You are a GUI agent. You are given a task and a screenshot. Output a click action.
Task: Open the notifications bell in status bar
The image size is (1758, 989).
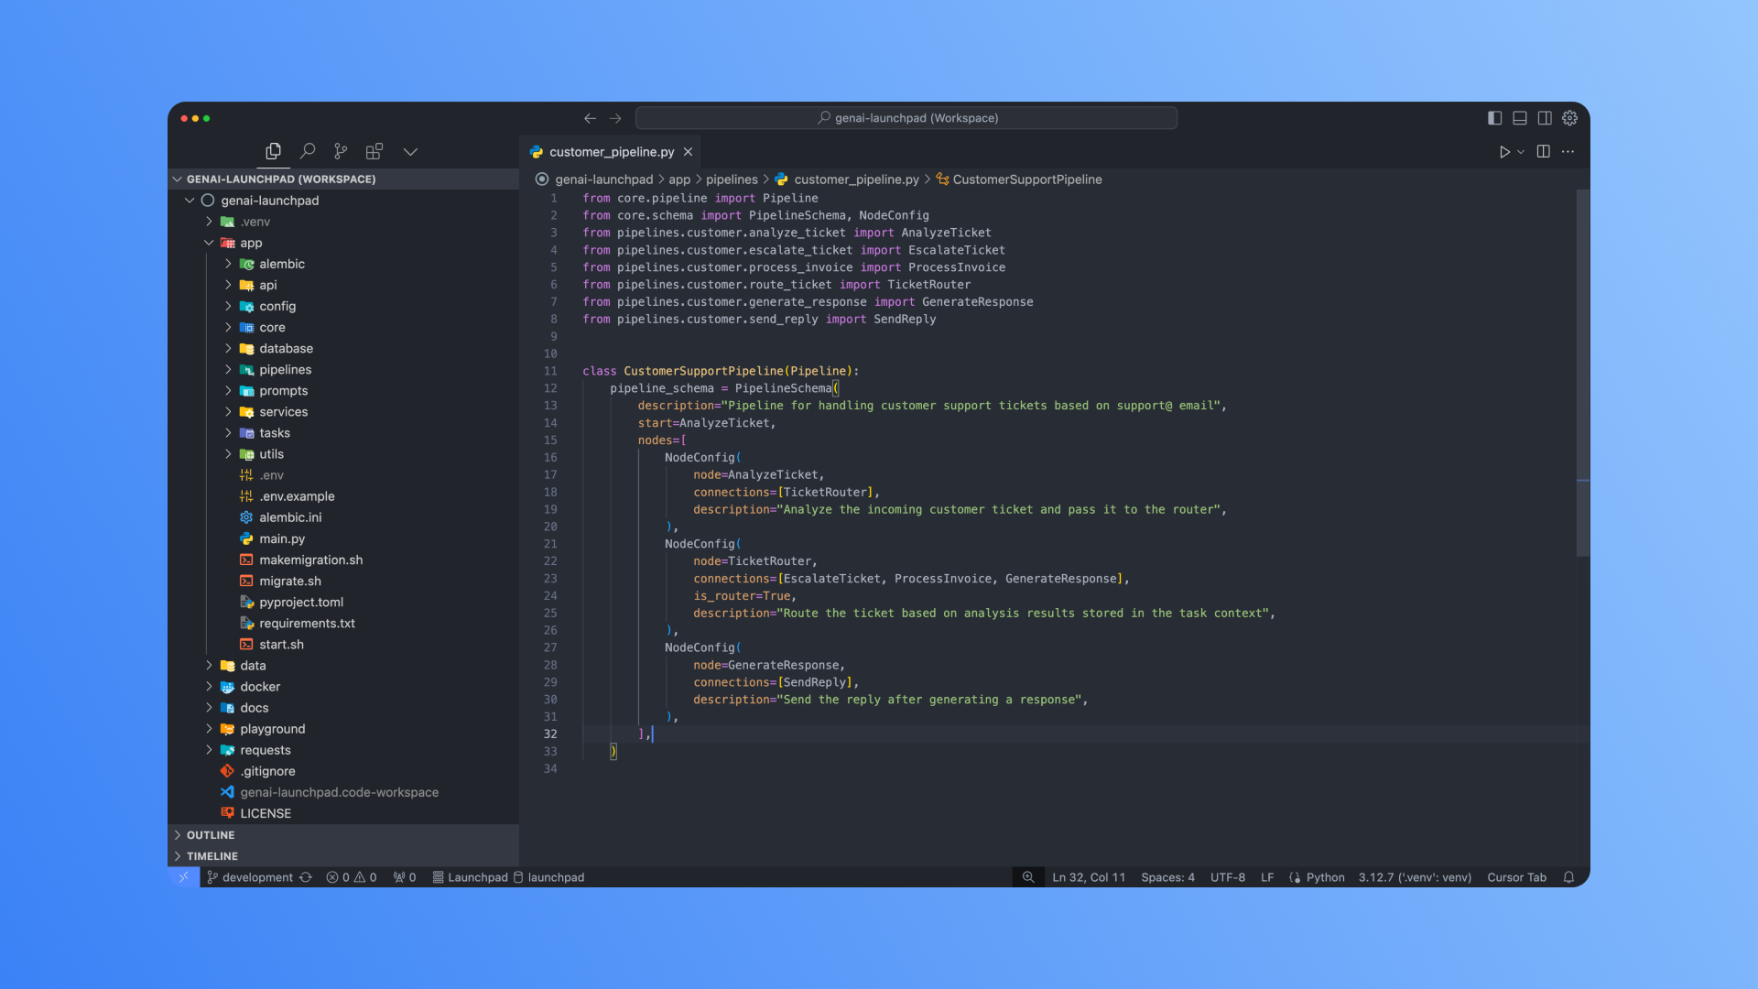1568,877
